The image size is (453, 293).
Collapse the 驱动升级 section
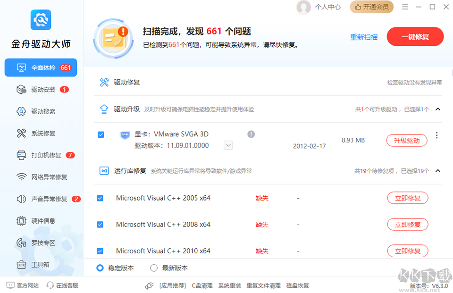click(x=438, y=109)
